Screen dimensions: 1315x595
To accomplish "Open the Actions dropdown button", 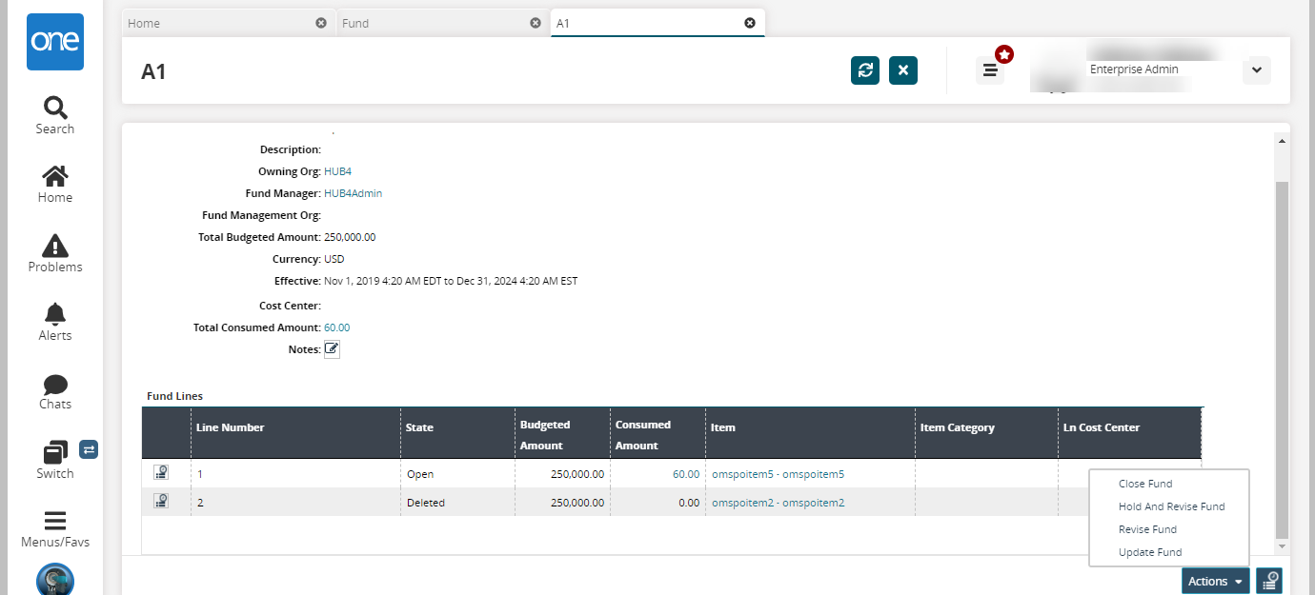I will point(1216,581).
